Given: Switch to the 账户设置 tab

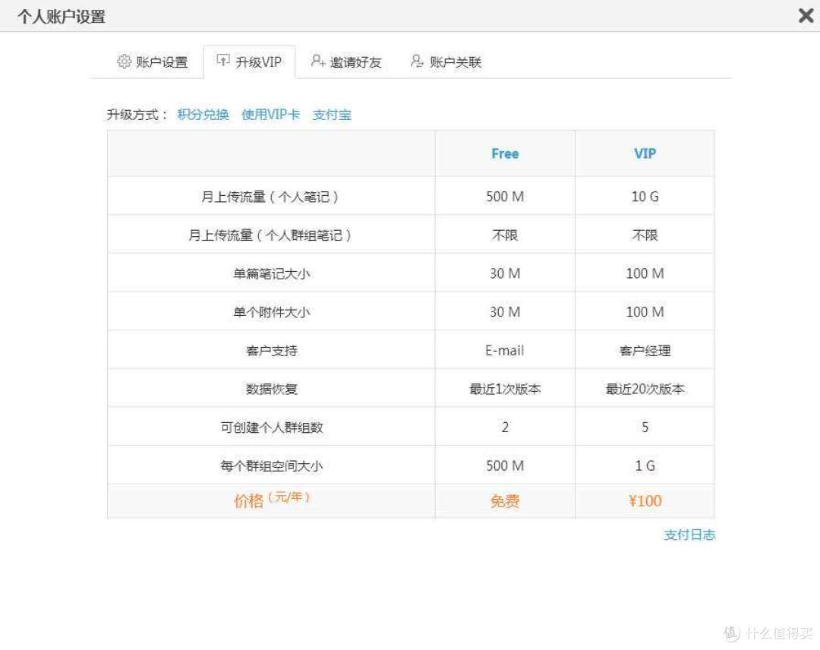Looking at the screenshot, I should pyautogui.click(x=152, y=62).
